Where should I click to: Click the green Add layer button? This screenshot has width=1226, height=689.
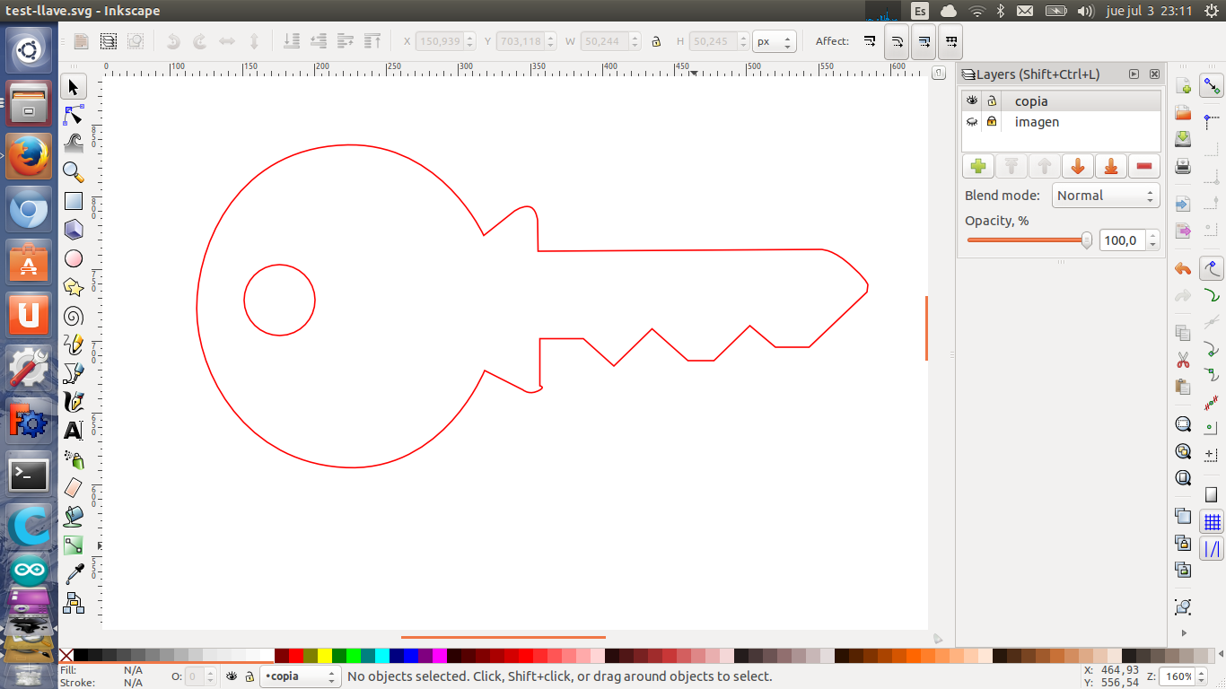[x=978, y=166]
